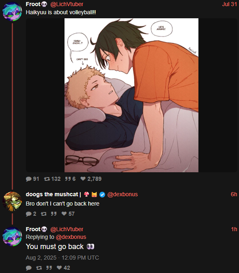The width and height of the screenshot is (239, 273).
Task: Open the top @LichVtuber handle link
Action: (67, 4)
